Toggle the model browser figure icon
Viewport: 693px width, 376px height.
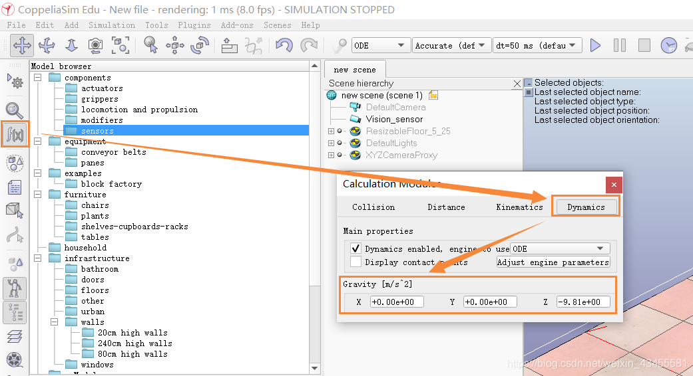15,289
